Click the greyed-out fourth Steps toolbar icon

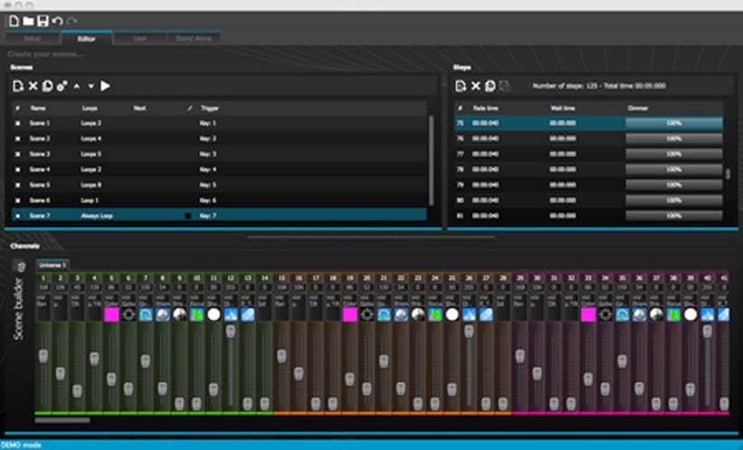(x=505, y=86)
